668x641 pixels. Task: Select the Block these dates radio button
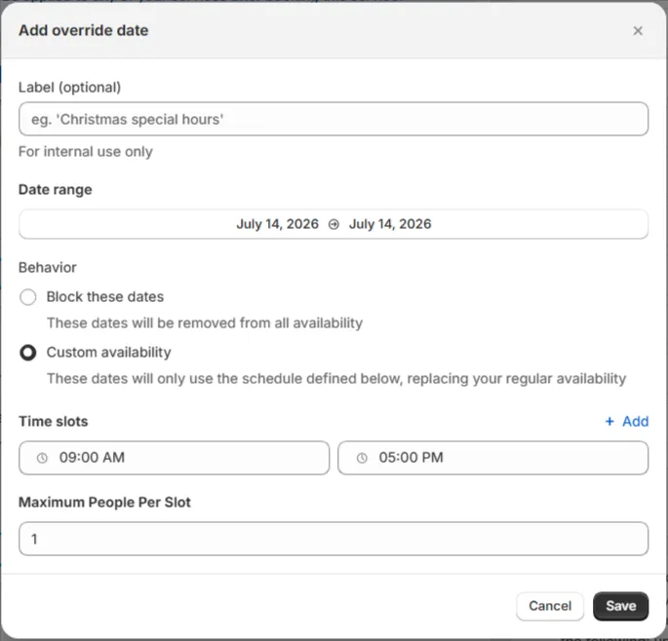click(28, 297)
